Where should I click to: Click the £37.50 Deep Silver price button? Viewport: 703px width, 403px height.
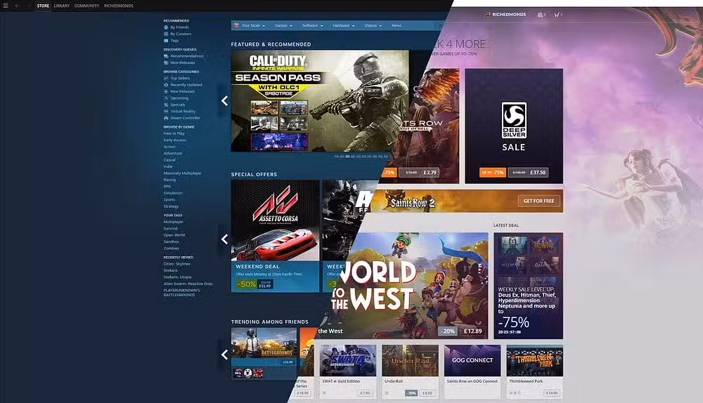click(x=528, y=173)
